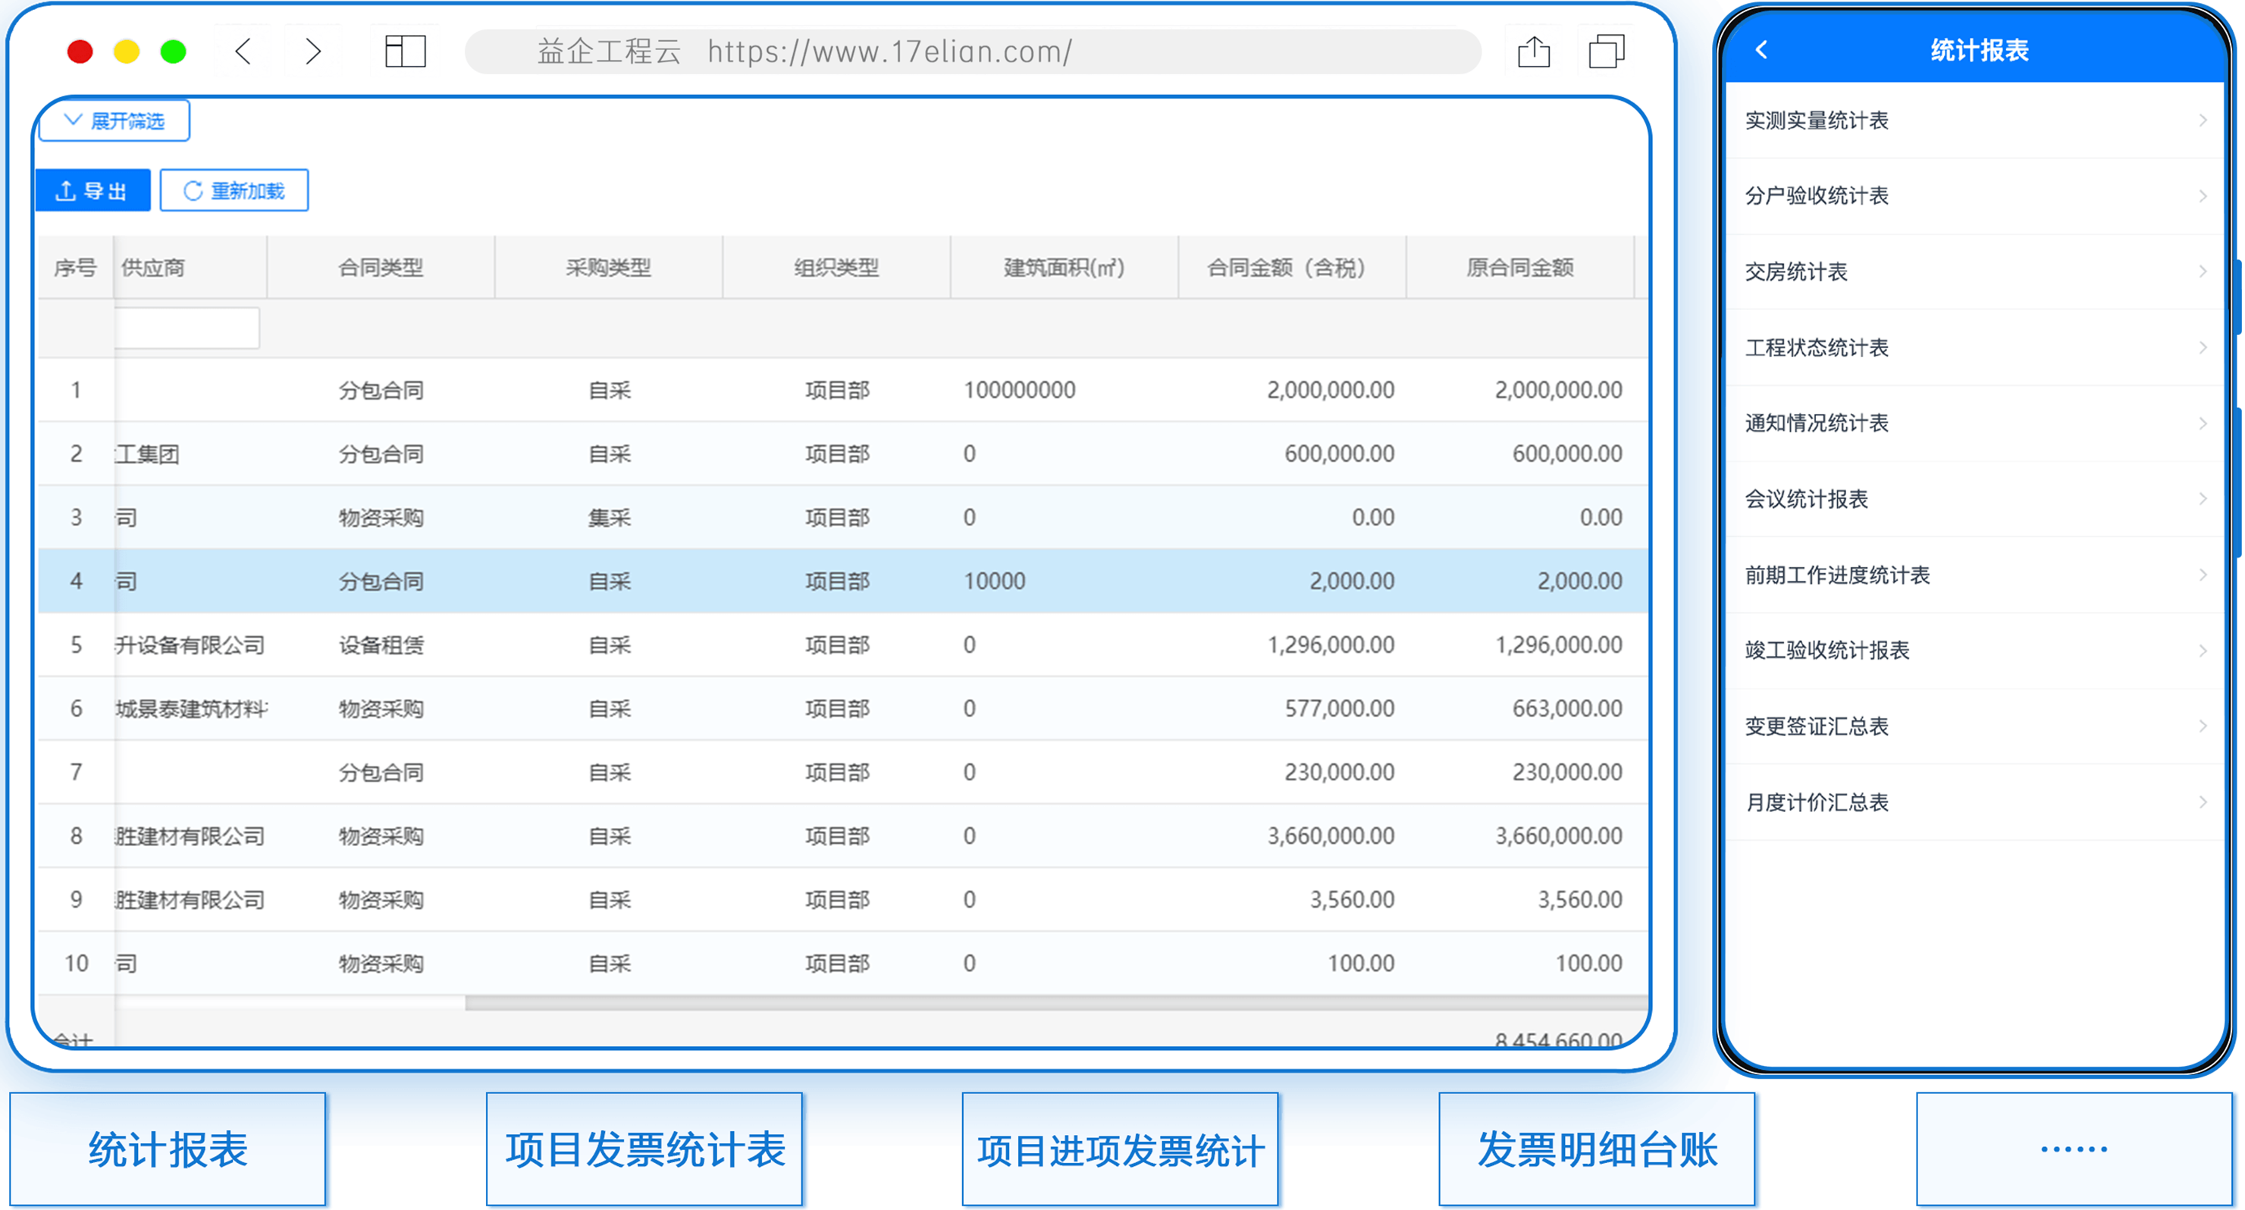Click the 合同金额（含税） column header

(1291, 268)
